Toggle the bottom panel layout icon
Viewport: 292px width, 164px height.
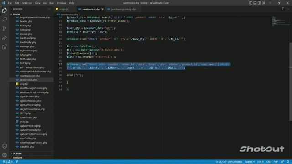pyautogui.click(x=255, y=3)
